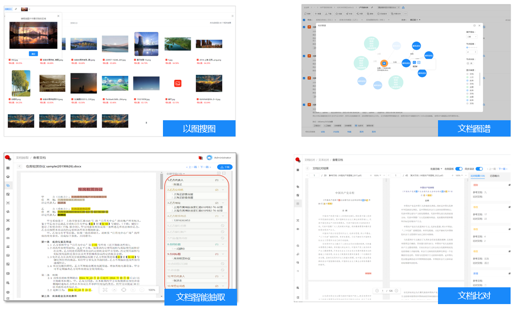The height and width of the screenshot is (309, 518).
Task: Click the download button in document list toolbar
Action: pyautogui.click(x=328, y=13)
